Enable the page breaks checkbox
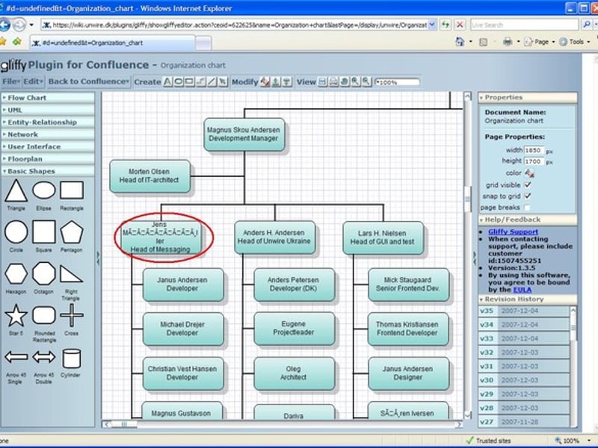 (x=527, y=208)
